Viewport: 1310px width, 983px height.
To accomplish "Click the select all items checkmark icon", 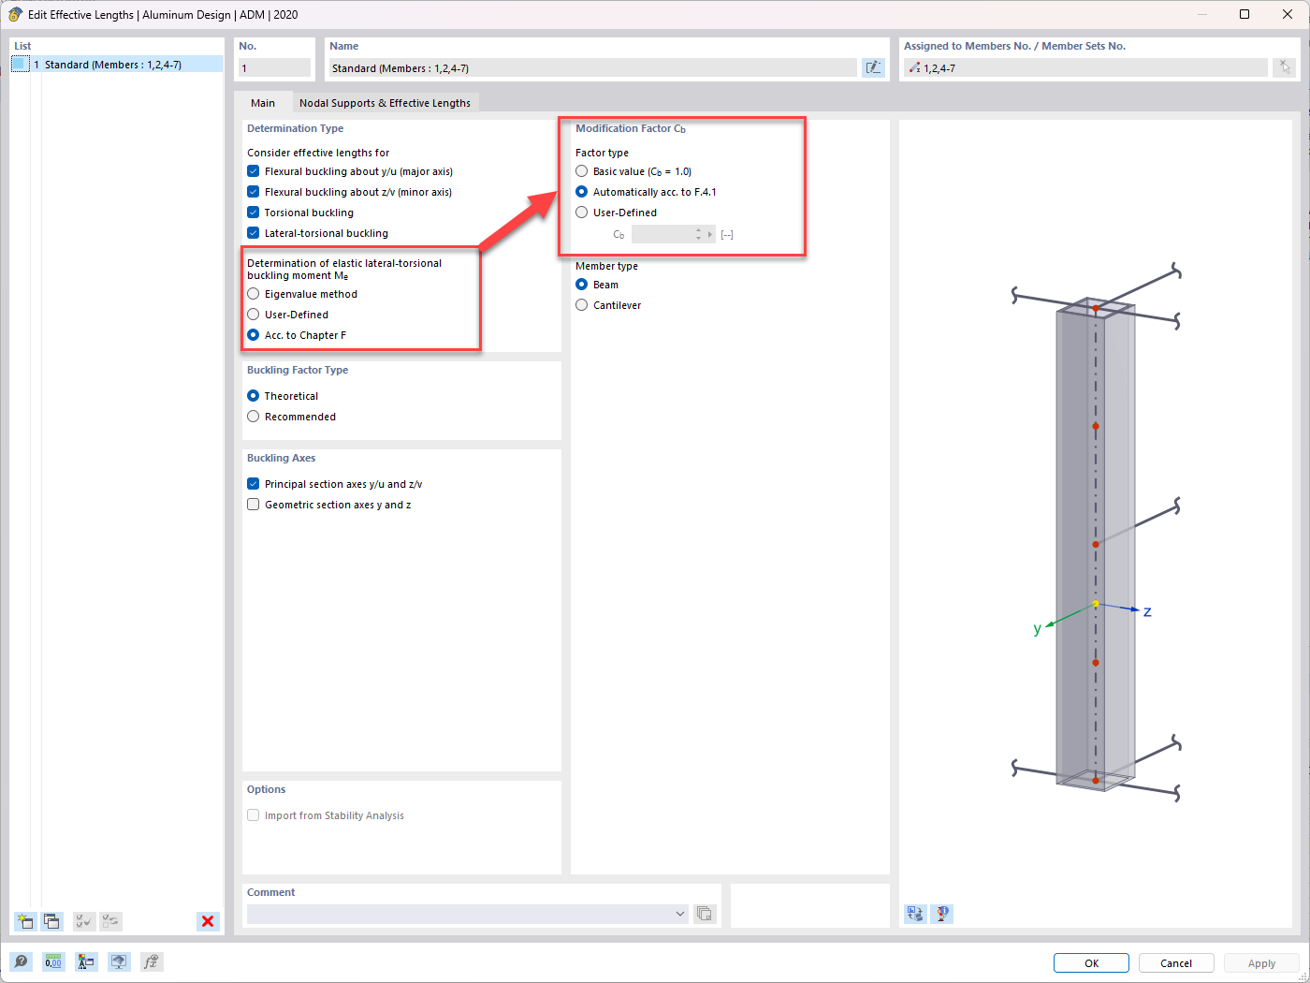I will [84, 921].
